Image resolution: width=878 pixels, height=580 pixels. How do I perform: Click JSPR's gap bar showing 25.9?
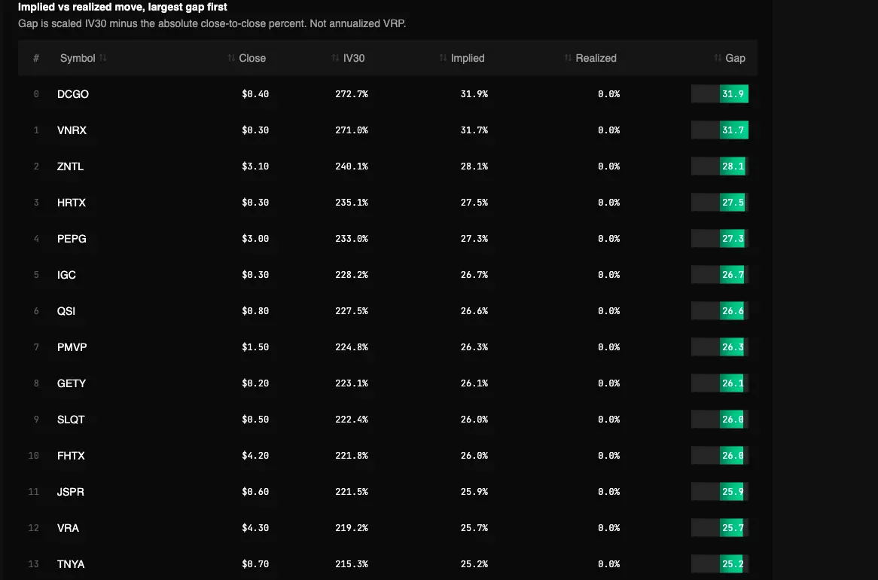(x=720, y=491)
